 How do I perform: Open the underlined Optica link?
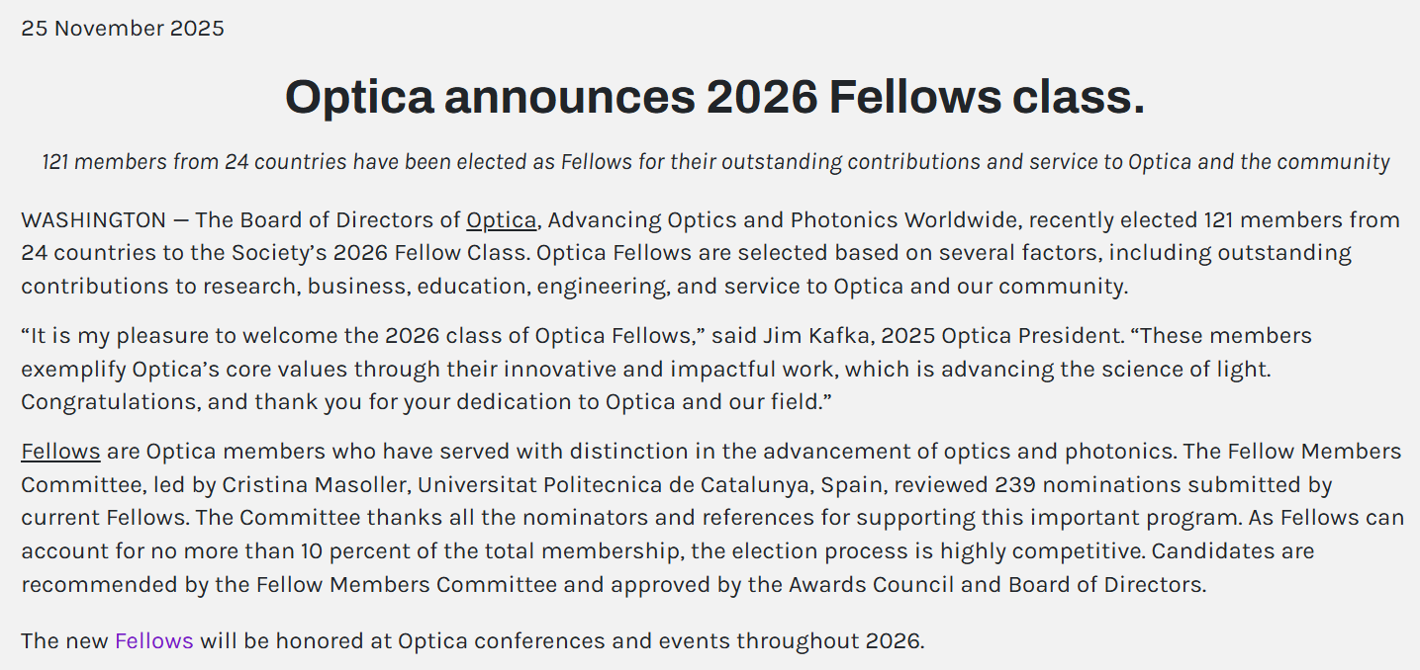click(x=501, y=220)
